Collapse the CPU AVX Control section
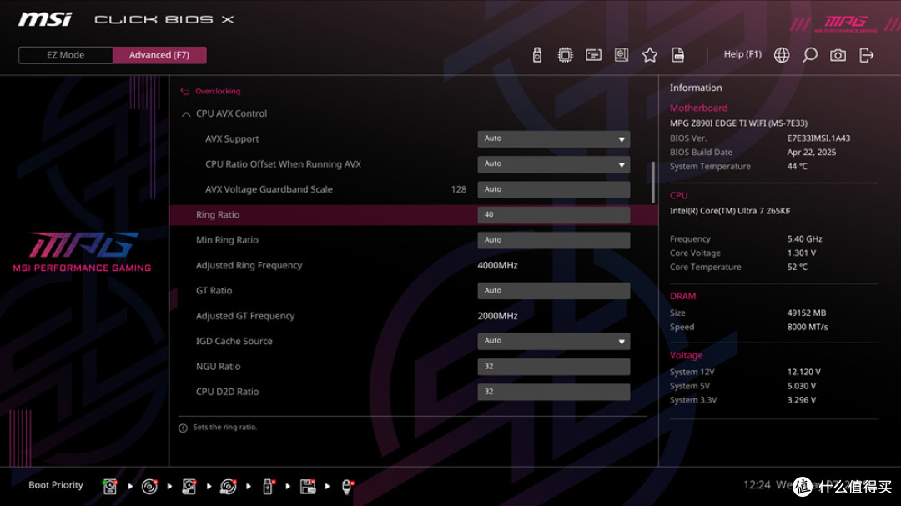This screenshot has height=506, width=901. [x=186, y=113]
